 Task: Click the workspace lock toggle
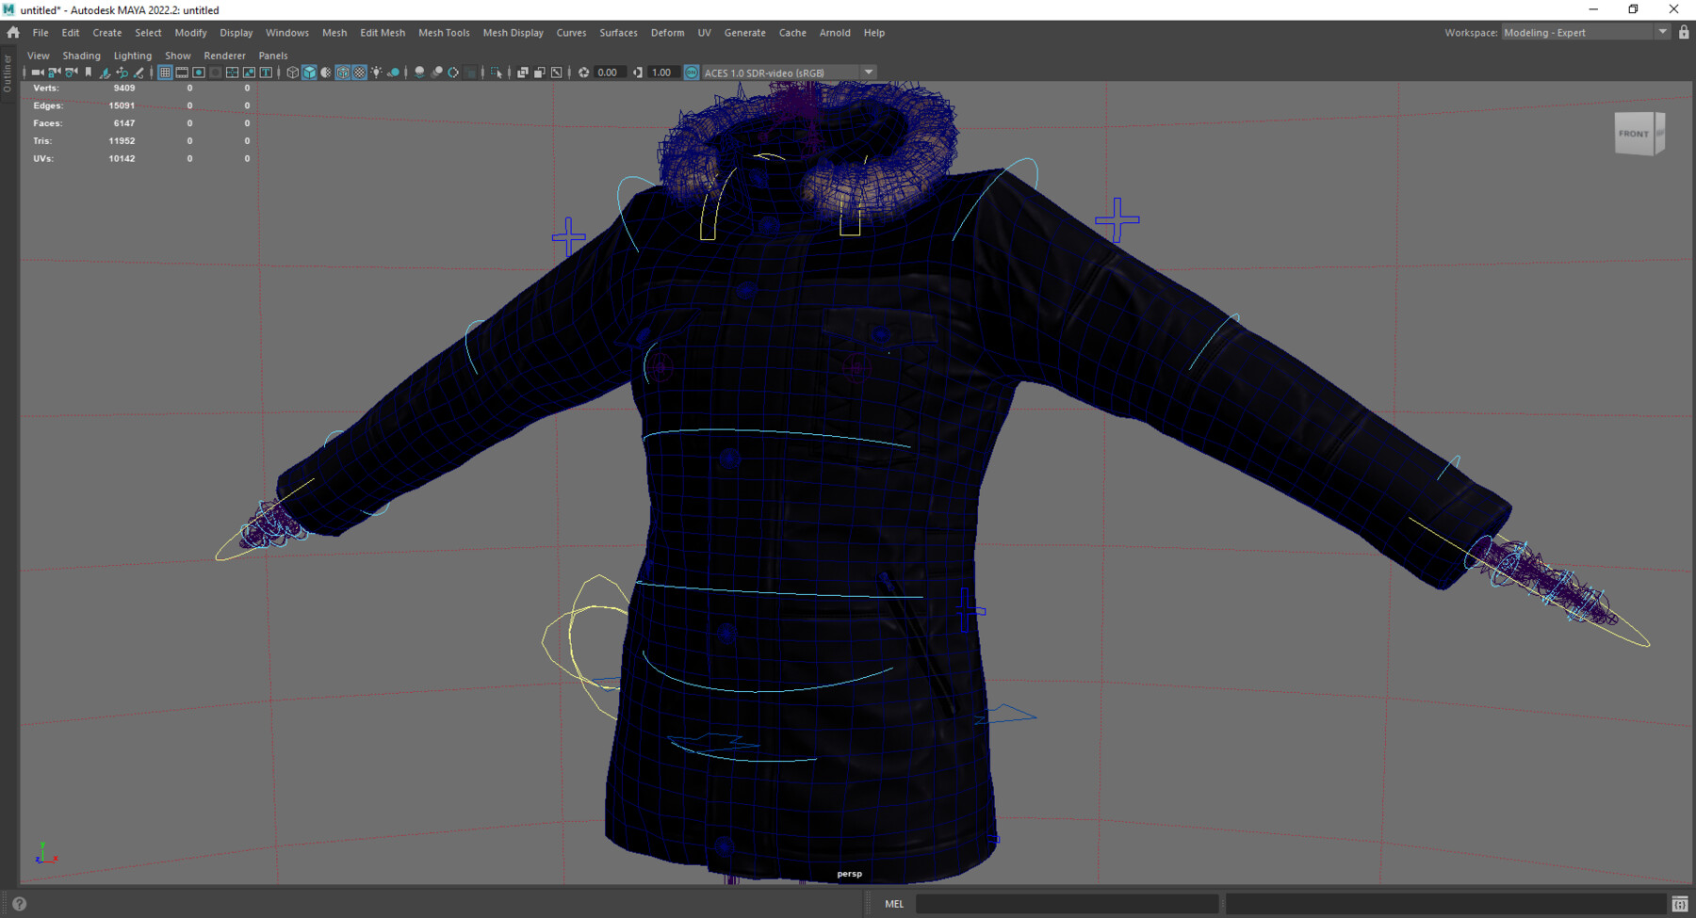[1684, 31]
